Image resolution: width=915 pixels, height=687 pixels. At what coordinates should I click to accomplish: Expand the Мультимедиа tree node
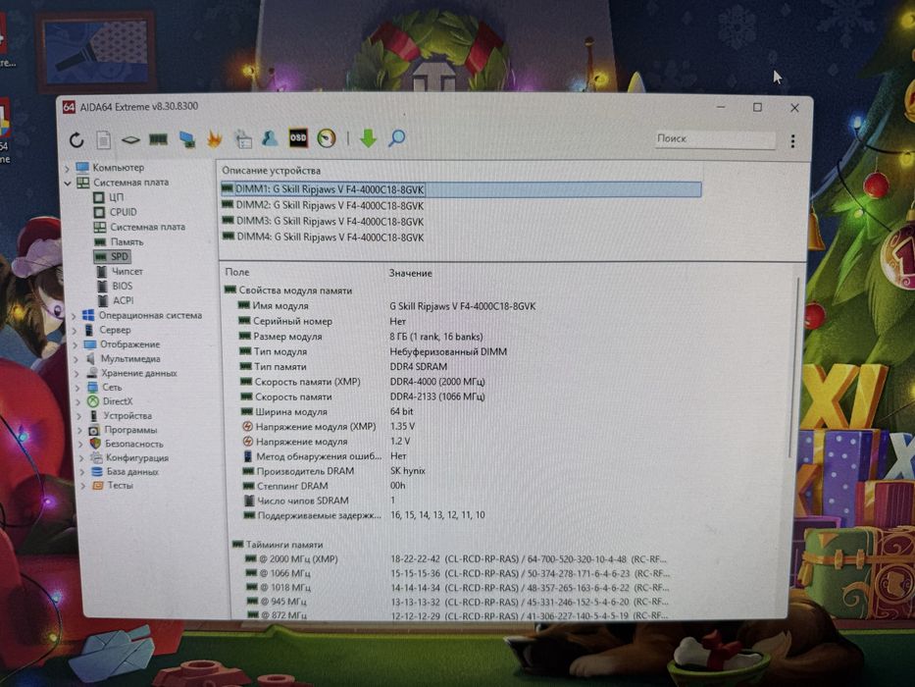(76, 360)
